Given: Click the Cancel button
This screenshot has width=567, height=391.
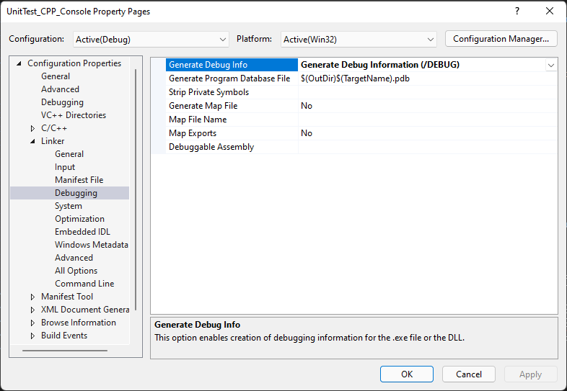Looking at the screenshot, I should [468, 374].
